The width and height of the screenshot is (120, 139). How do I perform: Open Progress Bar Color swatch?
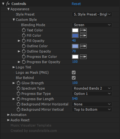75,57
